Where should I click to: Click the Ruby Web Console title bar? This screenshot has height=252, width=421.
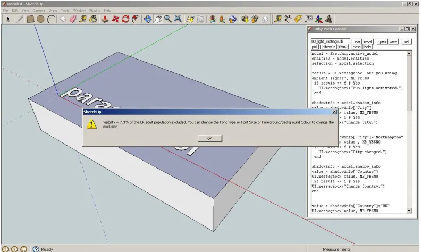click(x=363, y=29)
